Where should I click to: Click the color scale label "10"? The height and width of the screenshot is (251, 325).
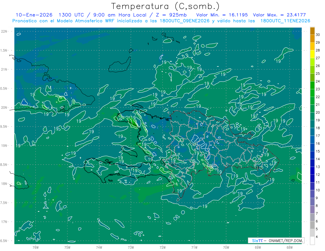click(318, 190)
